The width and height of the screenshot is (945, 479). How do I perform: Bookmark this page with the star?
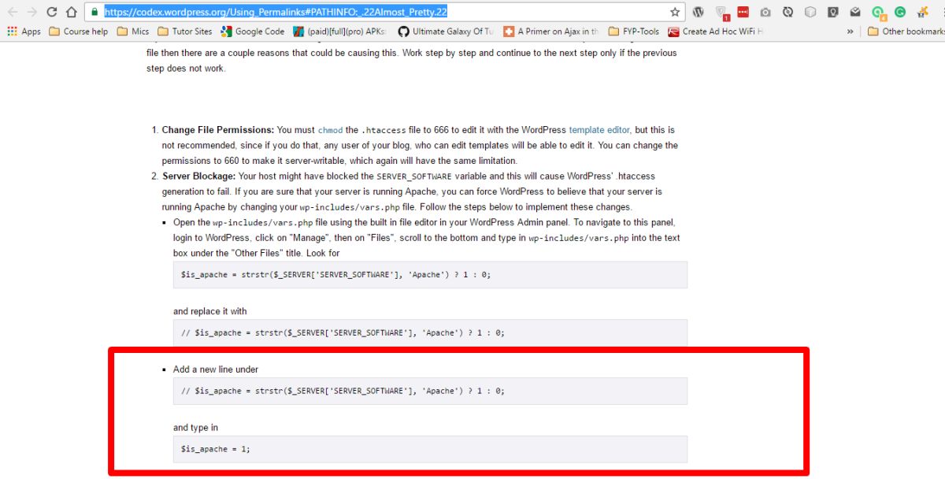pos(675,12)
